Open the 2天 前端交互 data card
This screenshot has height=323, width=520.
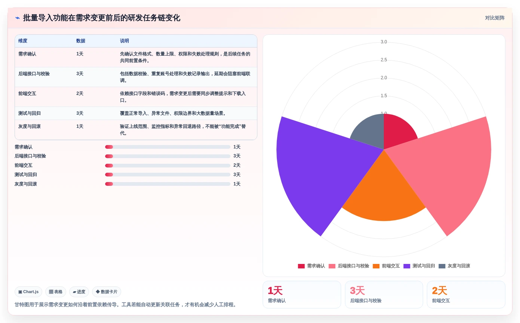click(x=466, y=295)
